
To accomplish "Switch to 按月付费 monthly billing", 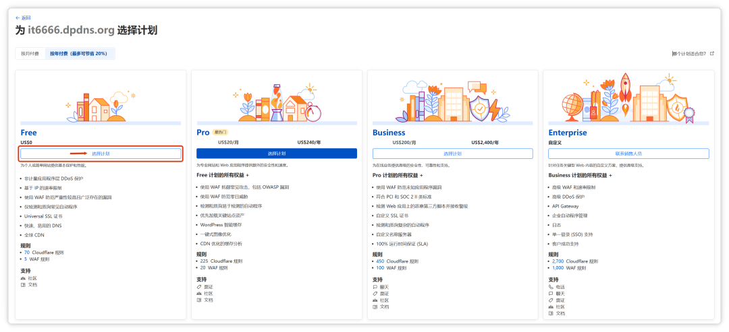I will click(30, 53).
